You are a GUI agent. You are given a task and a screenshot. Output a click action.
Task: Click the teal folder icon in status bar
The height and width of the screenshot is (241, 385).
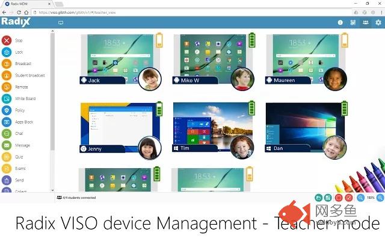point(318,198)
